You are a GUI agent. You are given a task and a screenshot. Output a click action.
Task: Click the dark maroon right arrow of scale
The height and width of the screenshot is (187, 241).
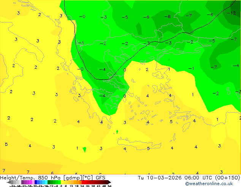click(109, 182)
